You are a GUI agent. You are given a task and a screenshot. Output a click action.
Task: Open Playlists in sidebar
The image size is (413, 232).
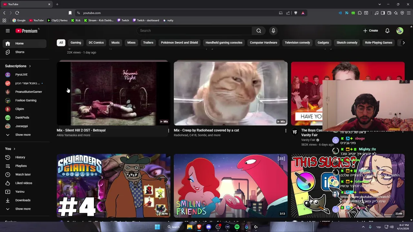[25, 166]
